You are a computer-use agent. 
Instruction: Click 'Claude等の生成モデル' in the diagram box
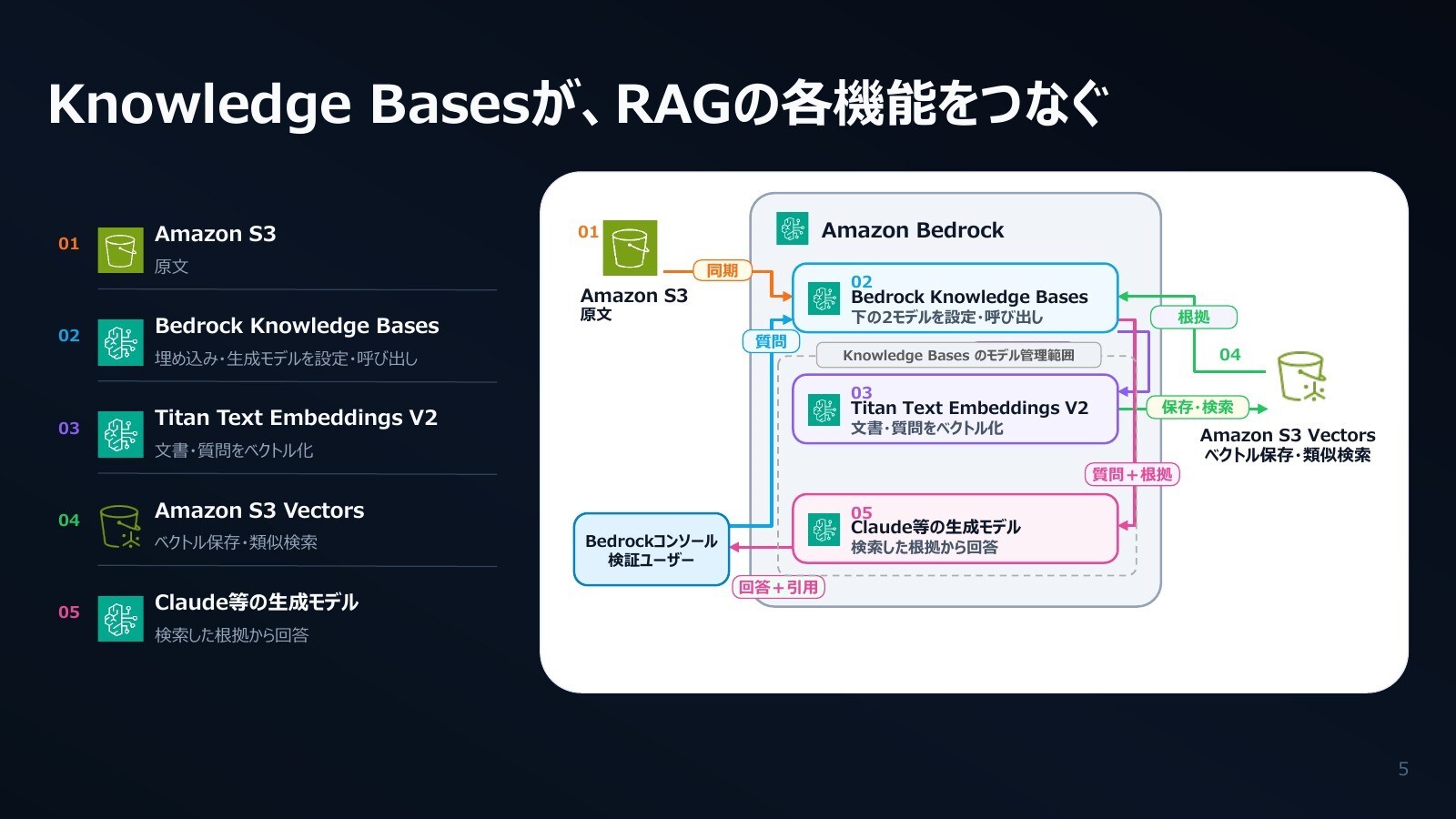(x=935, y=528)
